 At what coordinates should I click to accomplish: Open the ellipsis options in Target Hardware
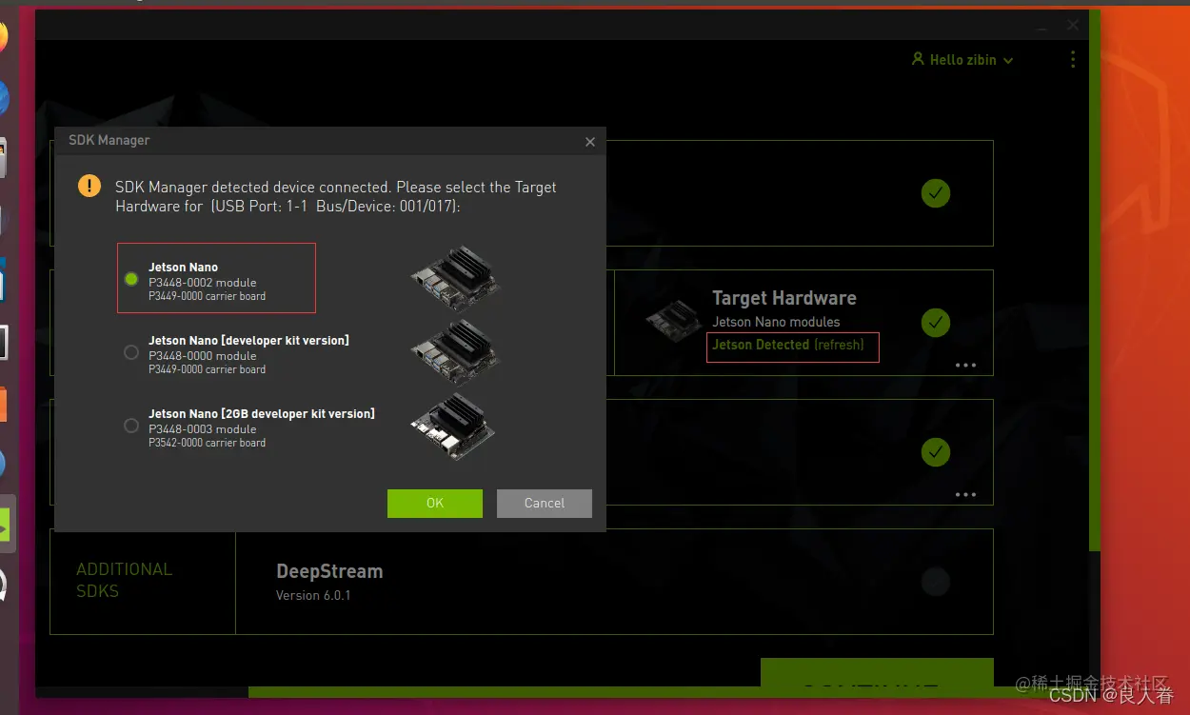click(966, 365)
